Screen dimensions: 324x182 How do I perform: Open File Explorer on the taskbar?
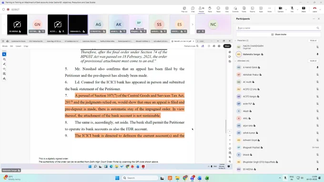pyautogui.click(x=177, y=178)
